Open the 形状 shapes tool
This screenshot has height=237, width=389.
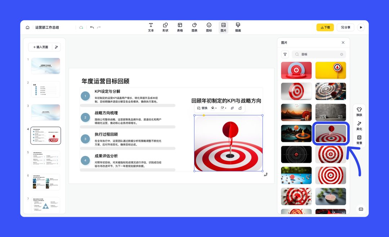tap(165, 27)
